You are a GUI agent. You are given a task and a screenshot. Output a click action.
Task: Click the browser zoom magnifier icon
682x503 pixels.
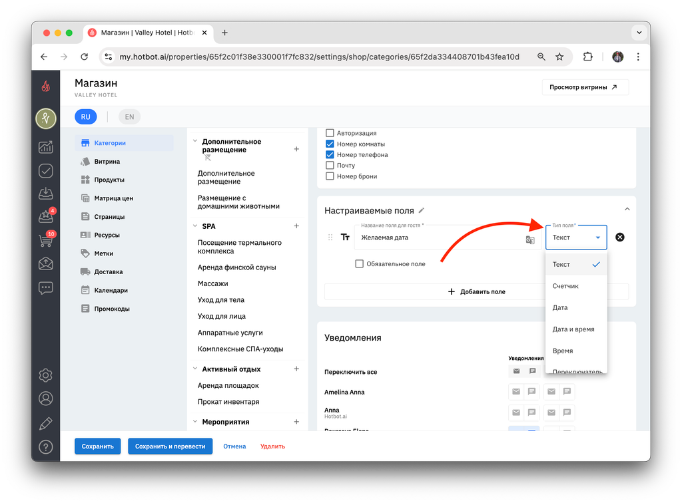point(541,57)
